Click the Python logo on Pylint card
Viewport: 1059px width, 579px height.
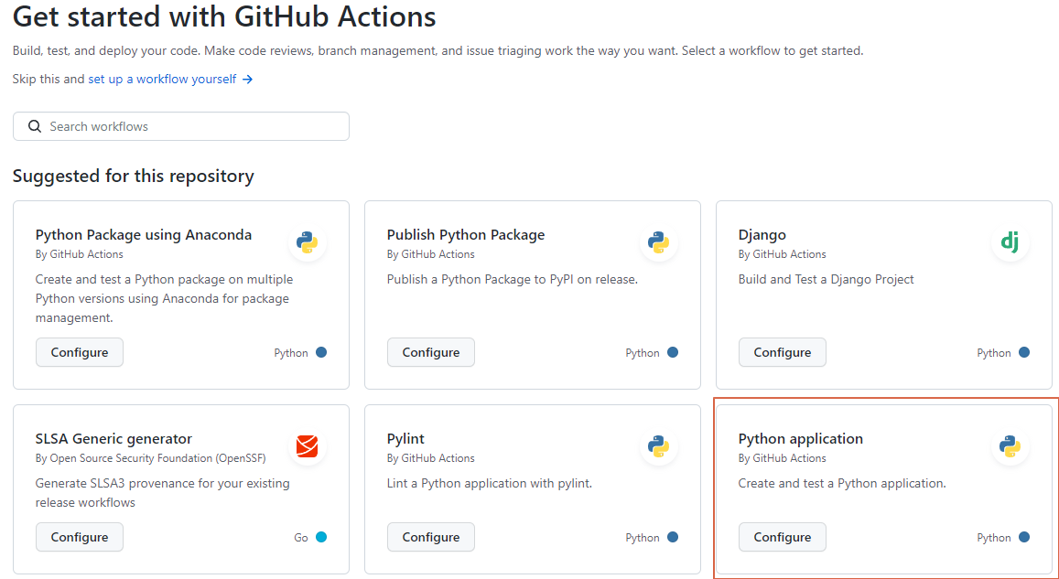(x=658, y=446)
